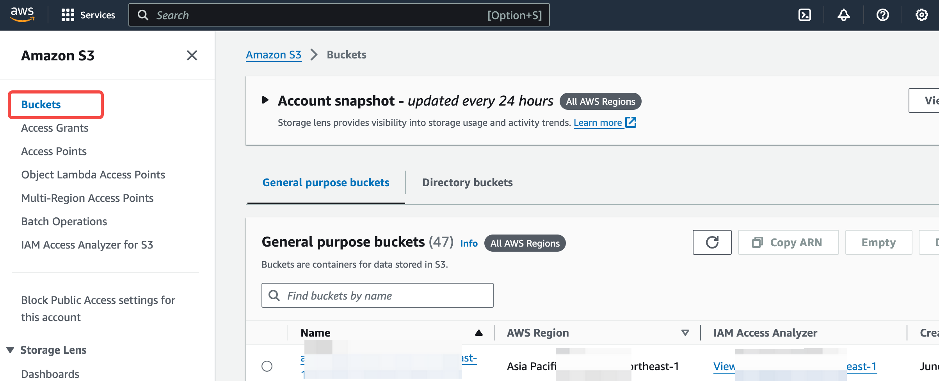
Task: Open the notifications bell
Action: click(x=843, y=15)
